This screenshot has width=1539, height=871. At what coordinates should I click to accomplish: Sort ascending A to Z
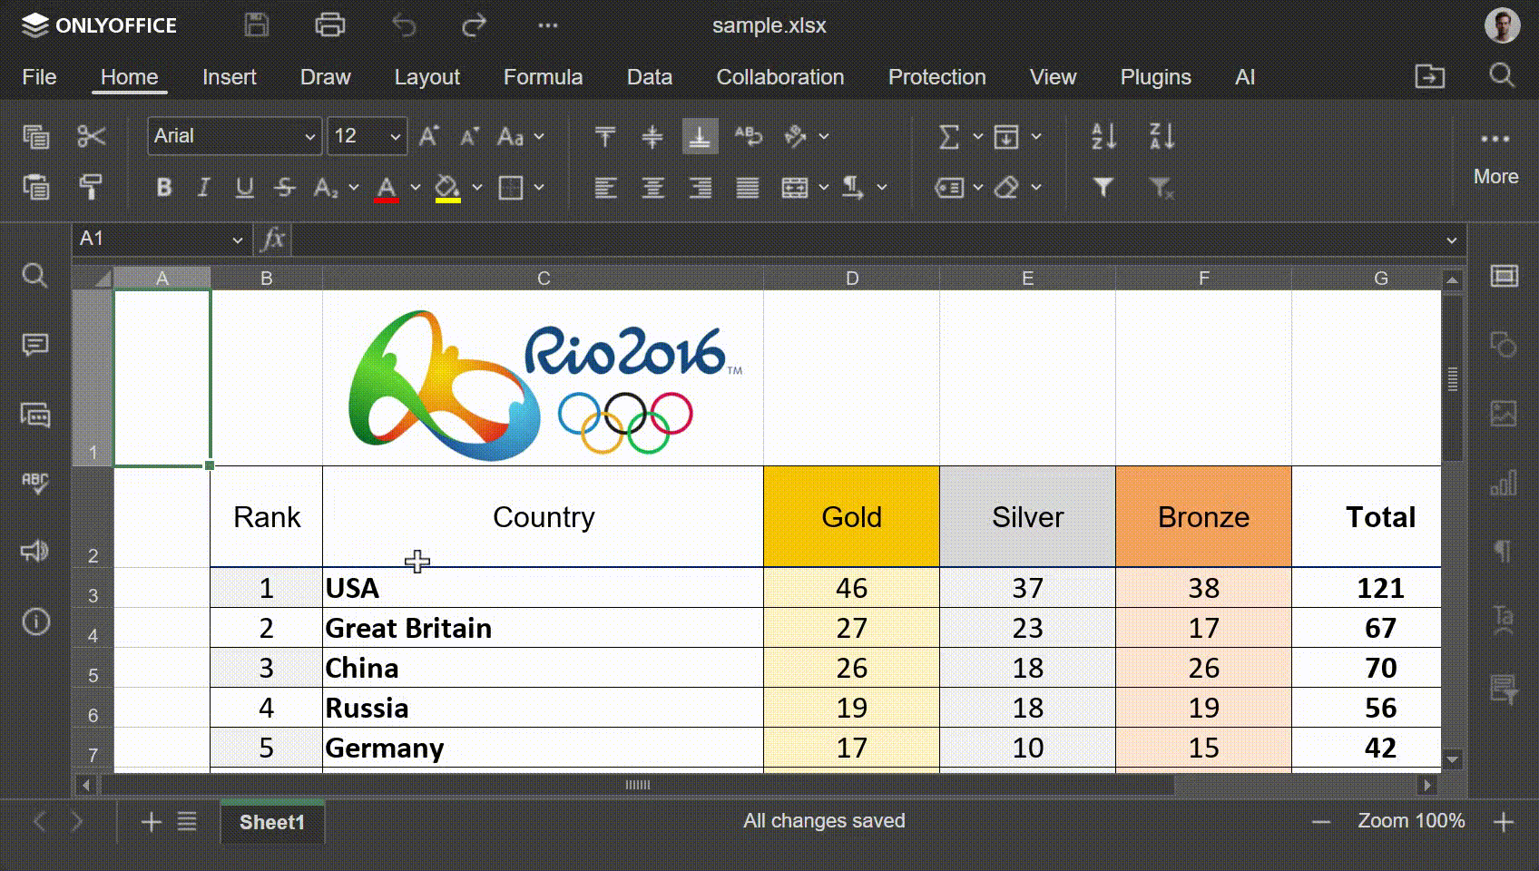[x=1103, y=137]
